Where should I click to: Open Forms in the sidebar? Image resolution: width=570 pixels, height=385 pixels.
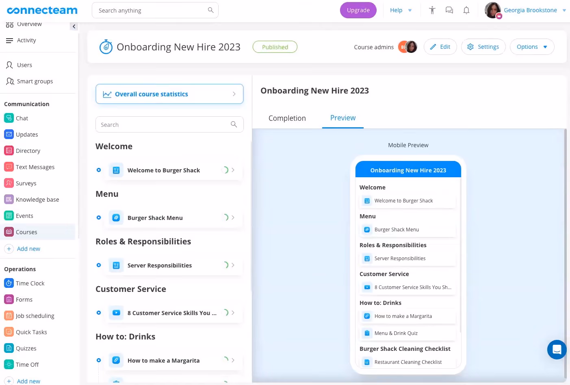tap(24, 300)
